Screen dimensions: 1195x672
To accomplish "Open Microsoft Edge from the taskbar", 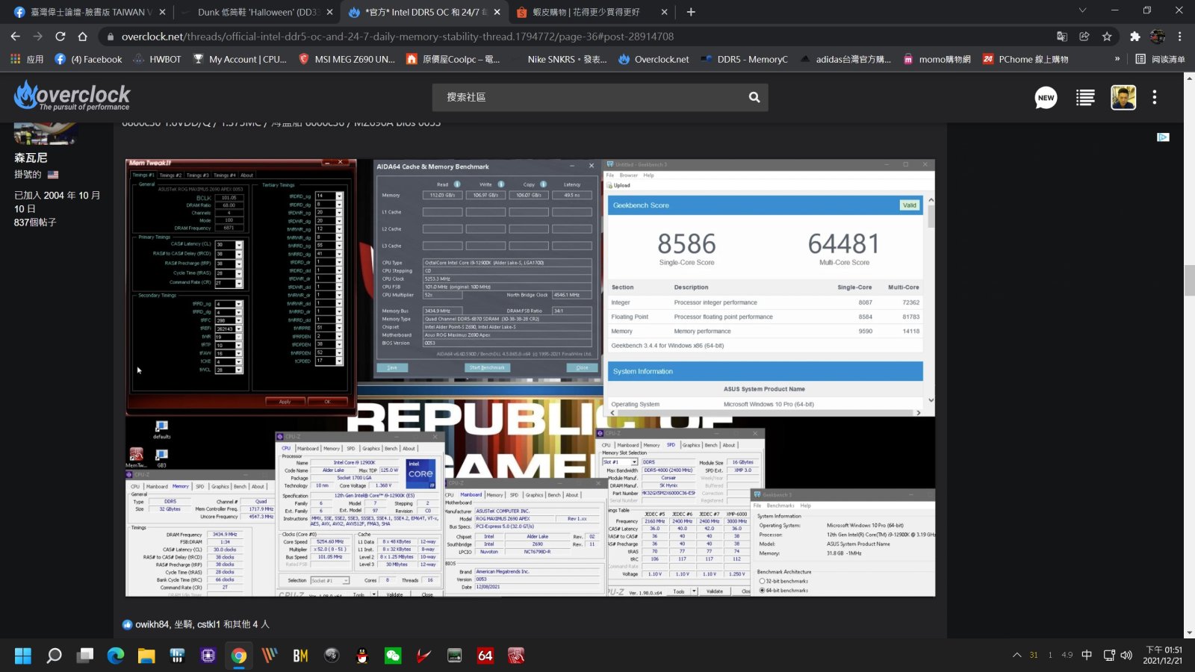I will [x=115, y=656].
